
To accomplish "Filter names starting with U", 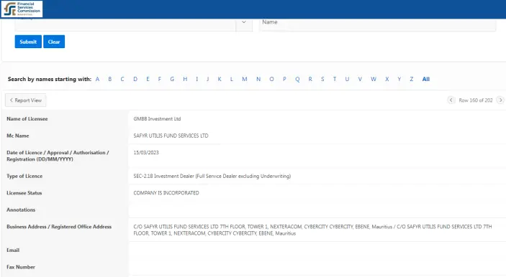I will click(x=347, y=79).
